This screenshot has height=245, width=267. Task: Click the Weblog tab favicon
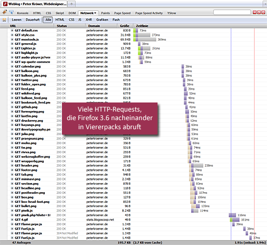[x=5, y=4]
